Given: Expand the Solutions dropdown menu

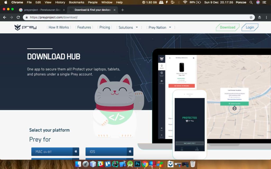Looking at the screenshot, I should [x=128, y=27].
